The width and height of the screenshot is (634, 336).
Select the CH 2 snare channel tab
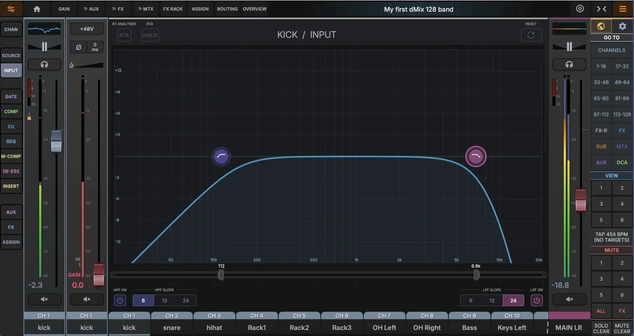point(172,323)
